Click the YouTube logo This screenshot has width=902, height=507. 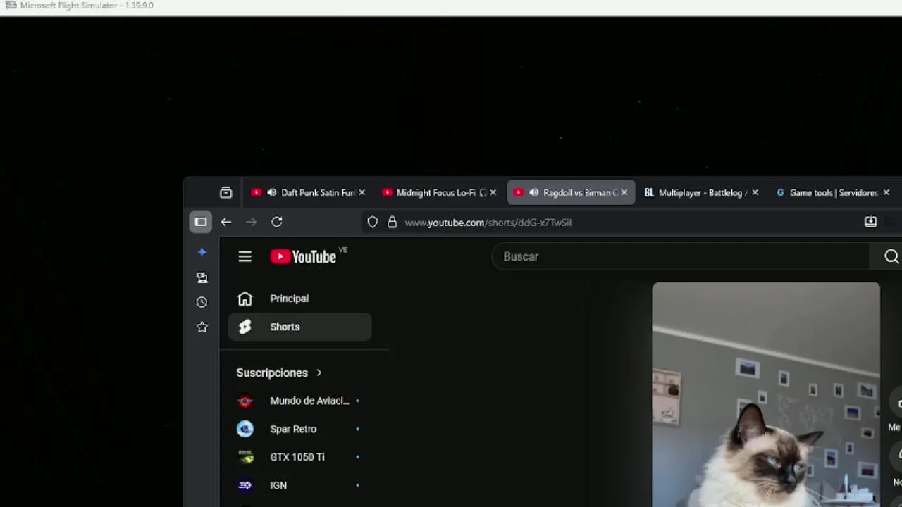304,257
